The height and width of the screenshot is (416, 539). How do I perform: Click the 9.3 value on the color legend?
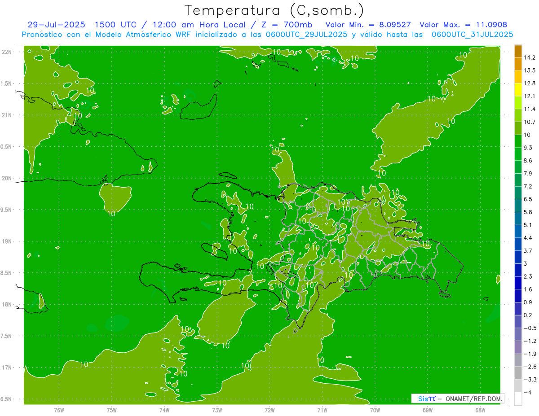coord(528,148)
